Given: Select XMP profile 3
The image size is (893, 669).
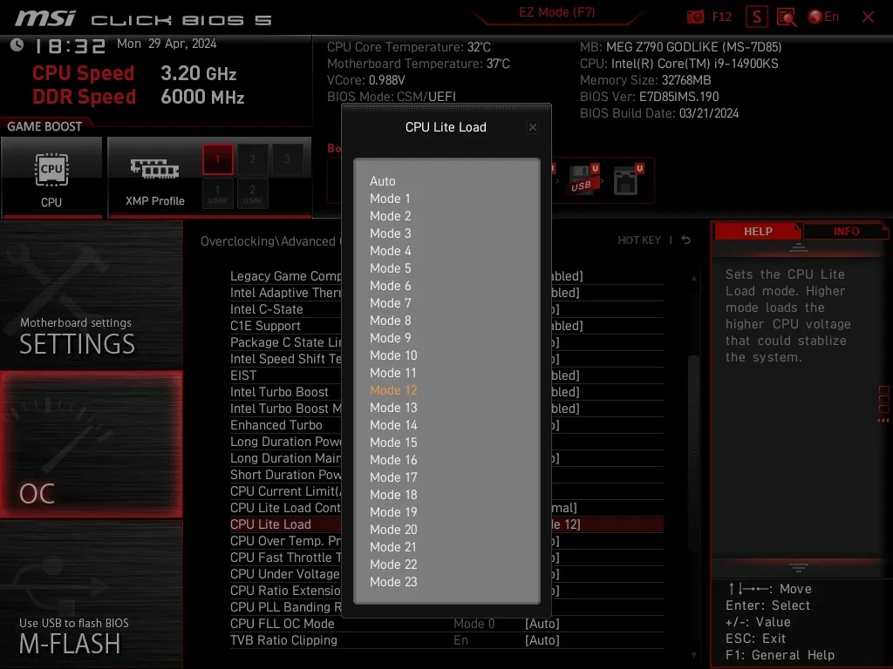Looking at the screenshot, I should pyautogui.click(x=287, y=159).
